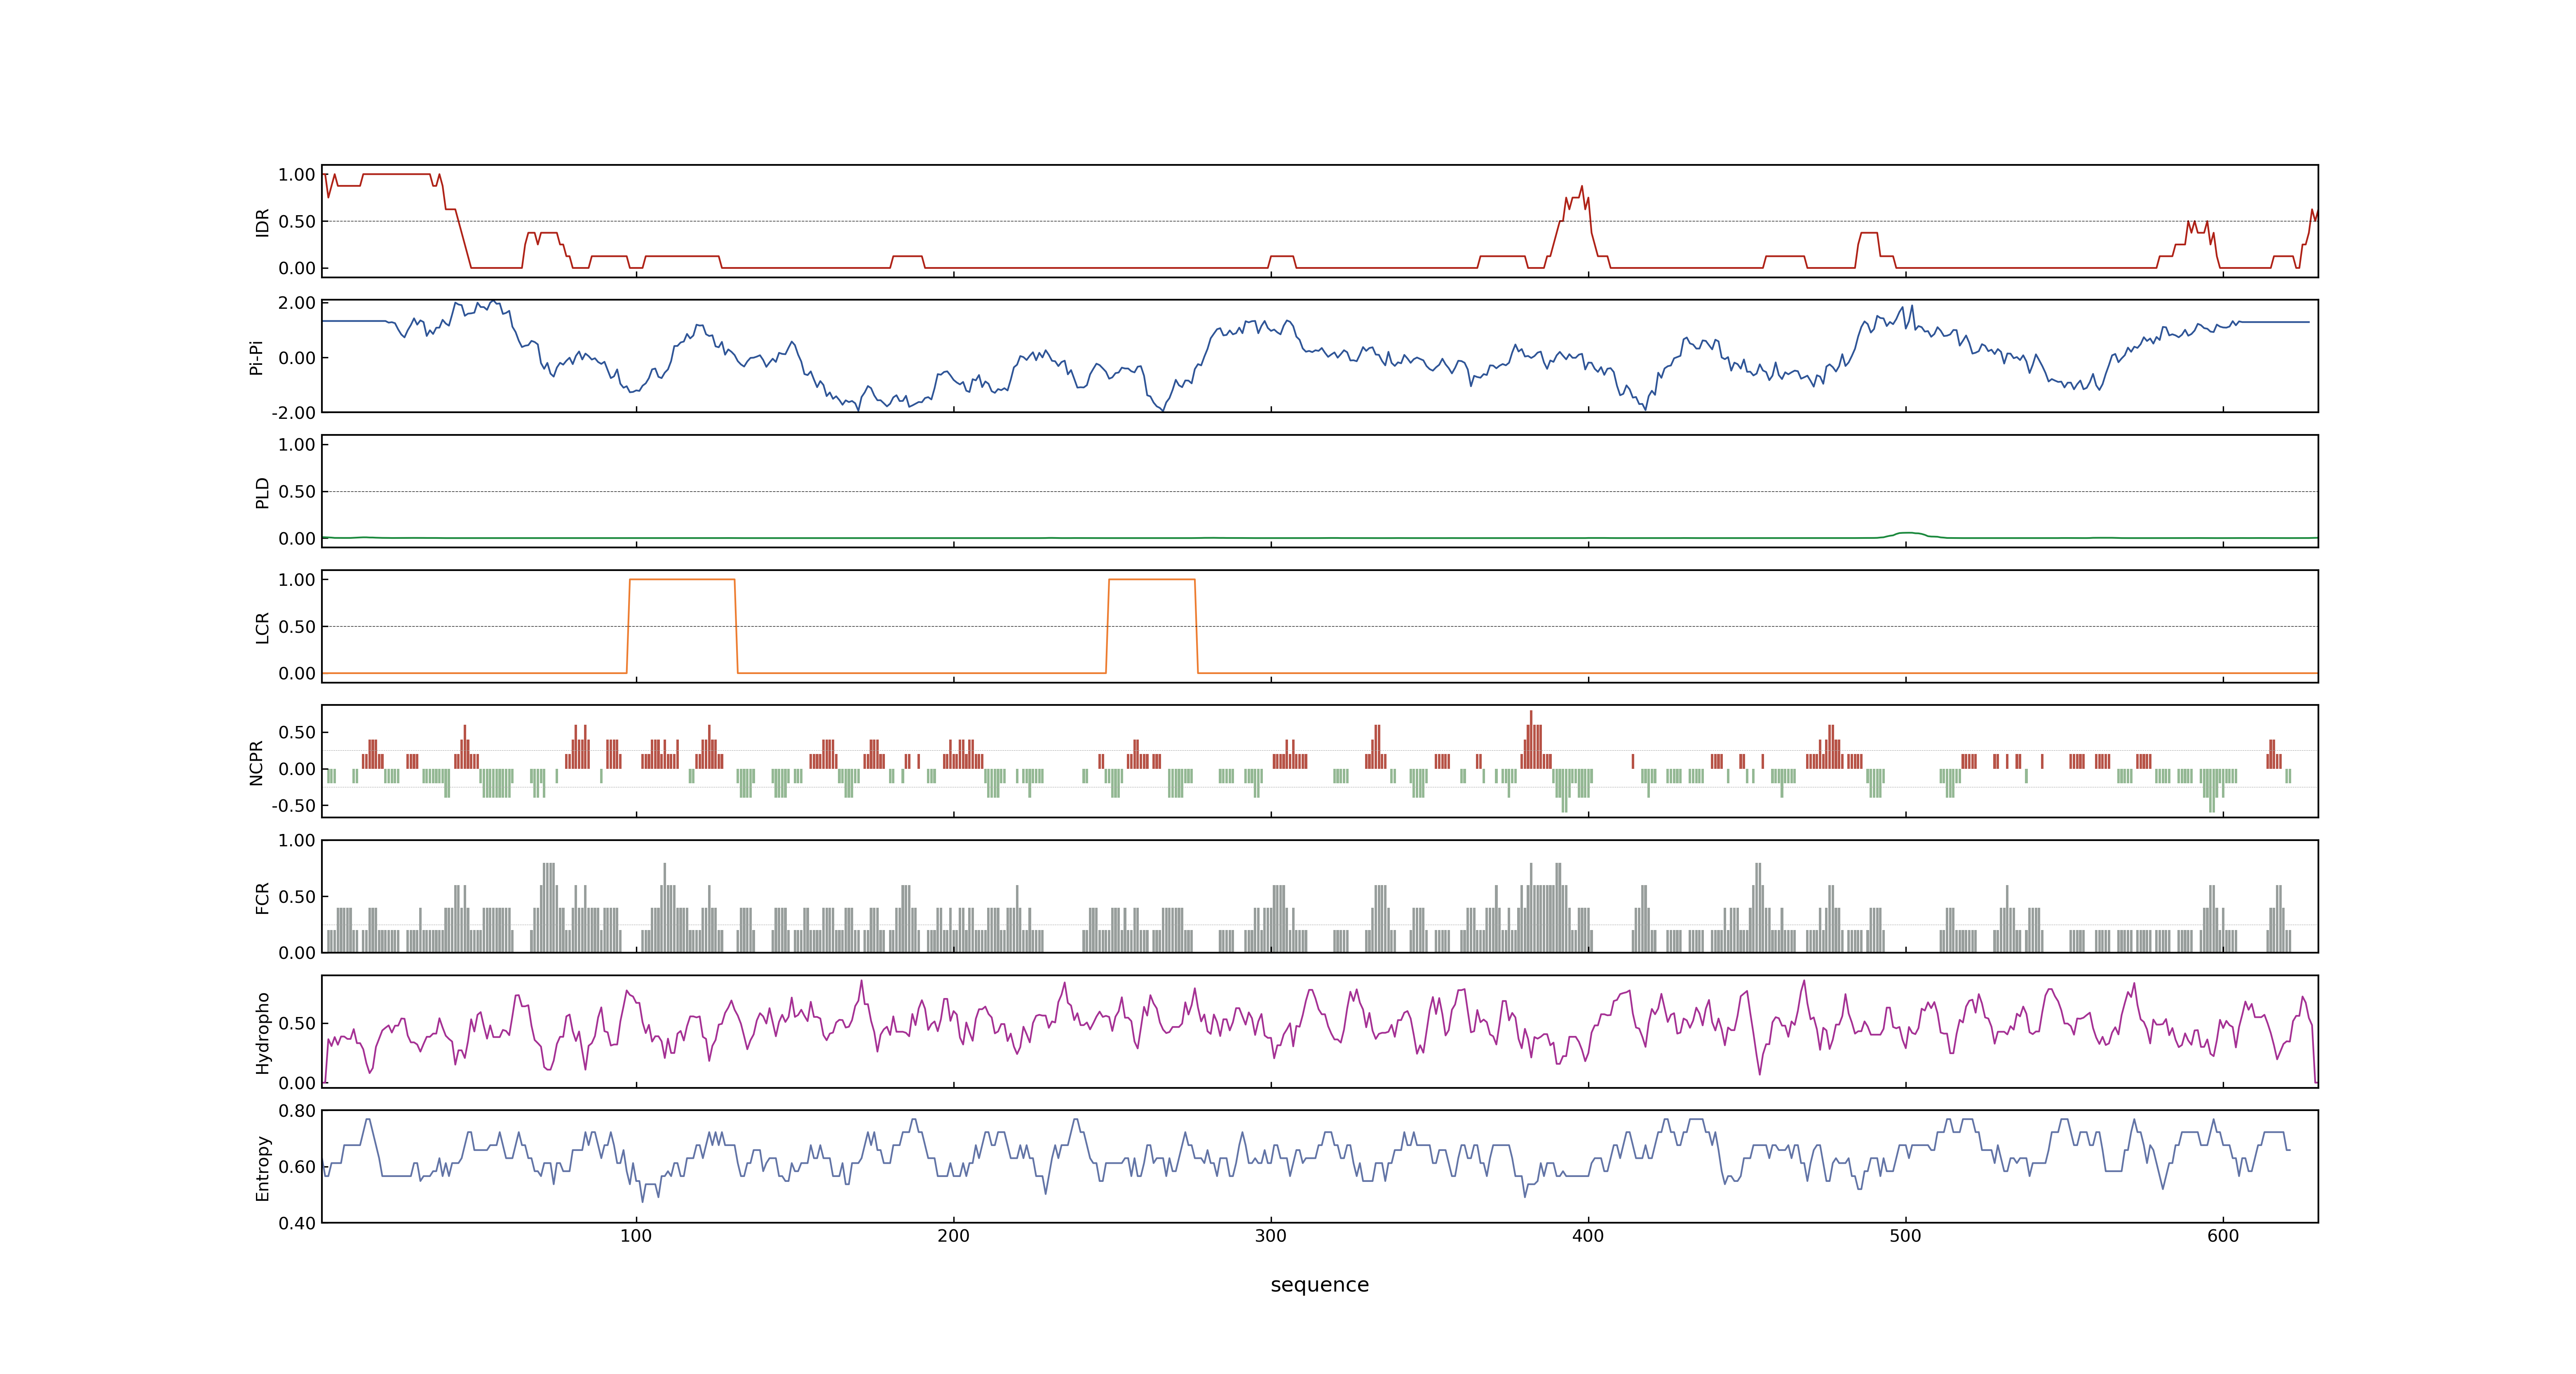The image size is (2576, 1374).
Task: Click the '-0.50' tick on NCPR axis
Action: [x=293, y=806]
